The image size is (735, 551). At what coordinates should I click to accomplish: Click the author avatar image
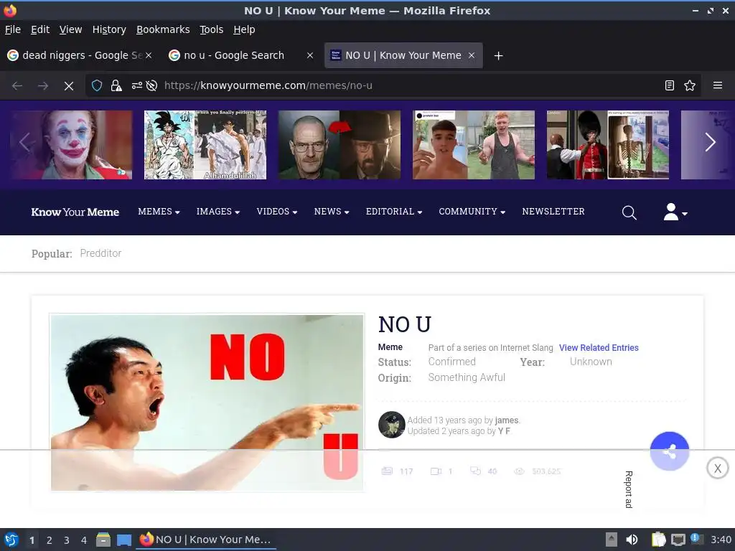[x=391, y=425]
